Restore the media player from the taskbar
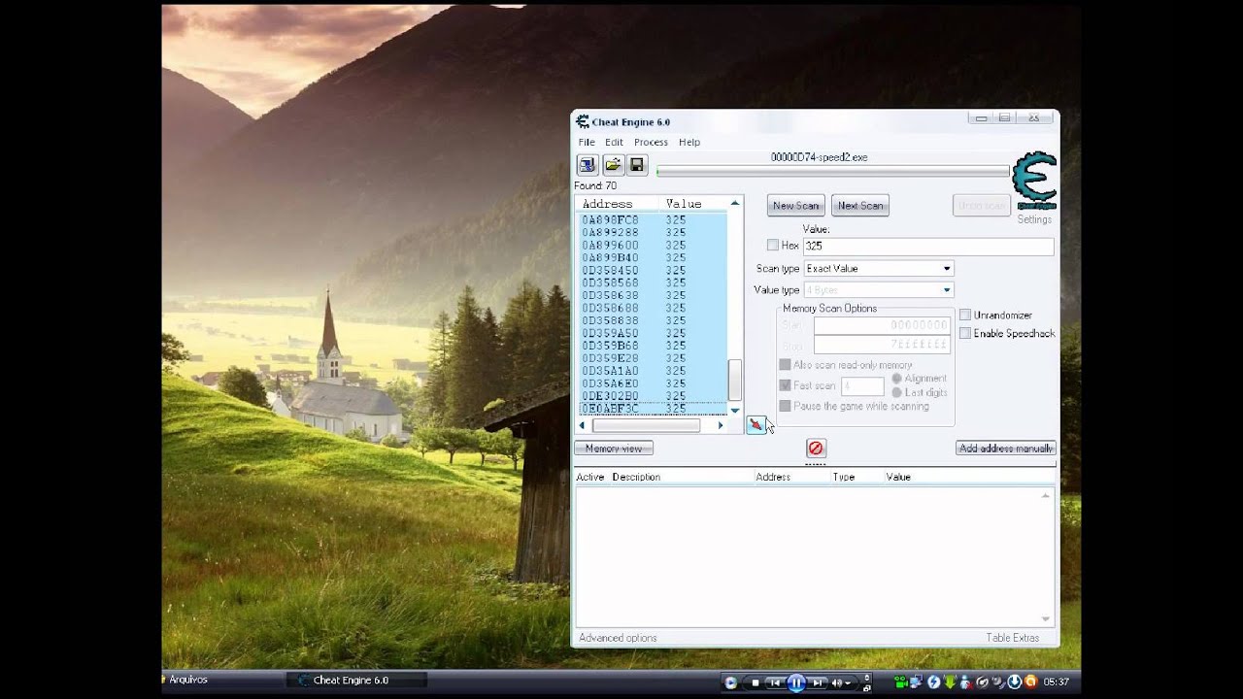1243x699 pixels. [x=867, y=688]
